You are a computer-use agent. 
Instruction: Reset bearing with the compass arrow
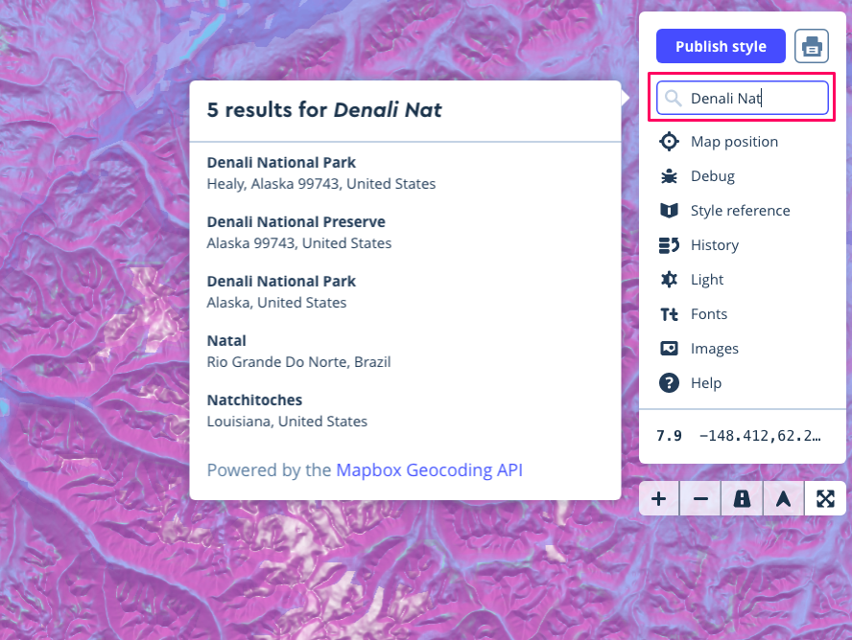pyautogui.click(x=783, y=498)
